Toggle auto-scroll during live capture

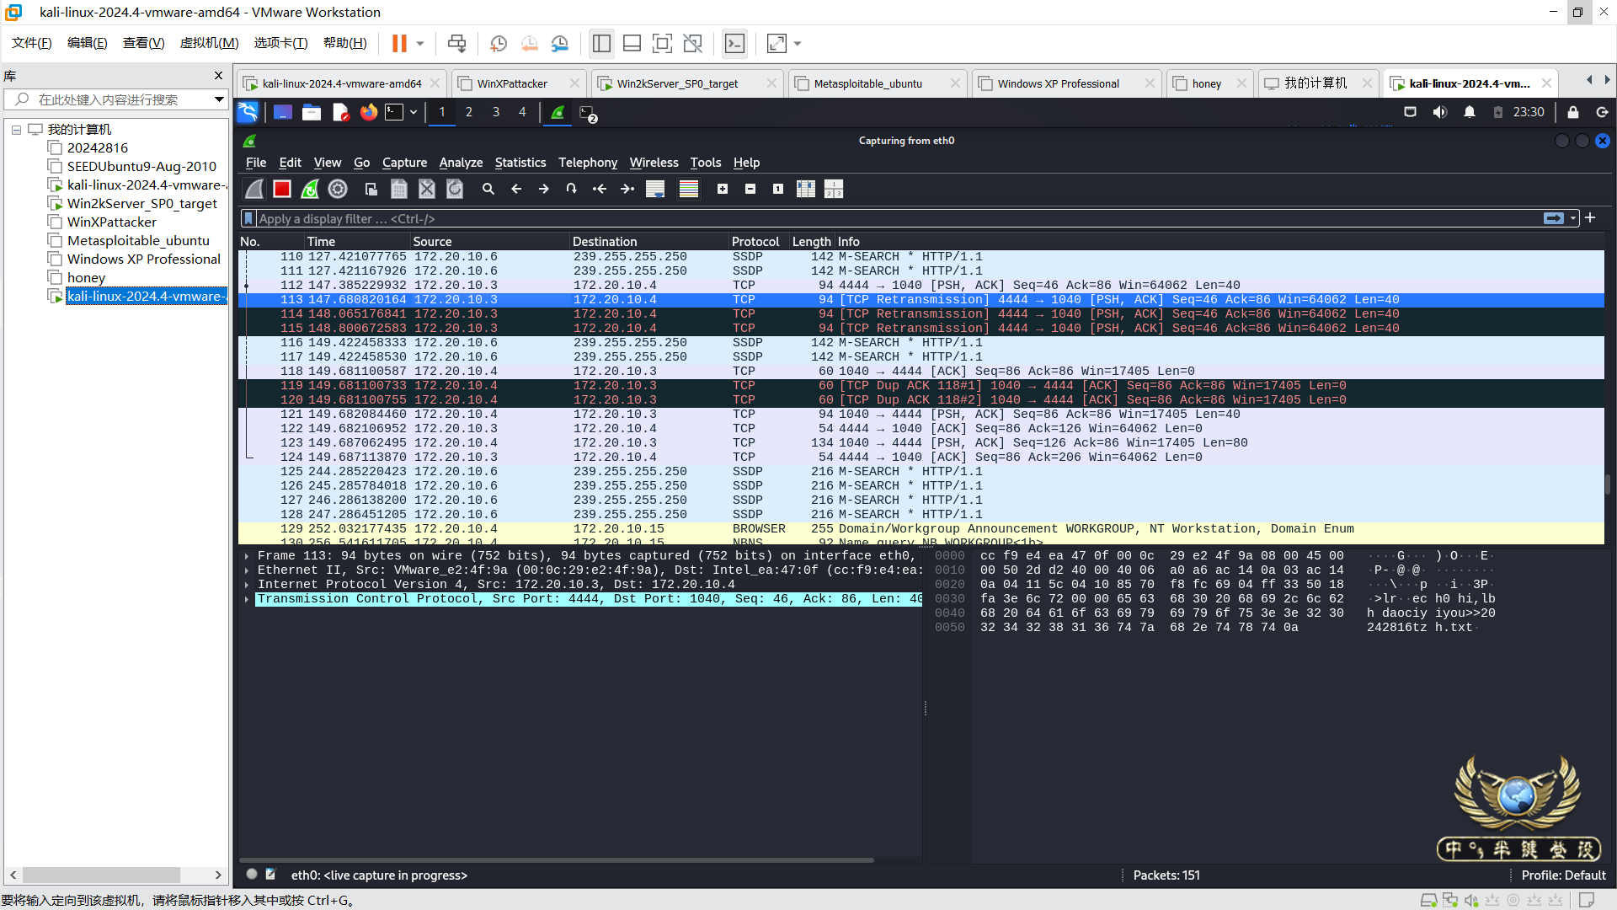pyautogui.click(x=655, y=189)
